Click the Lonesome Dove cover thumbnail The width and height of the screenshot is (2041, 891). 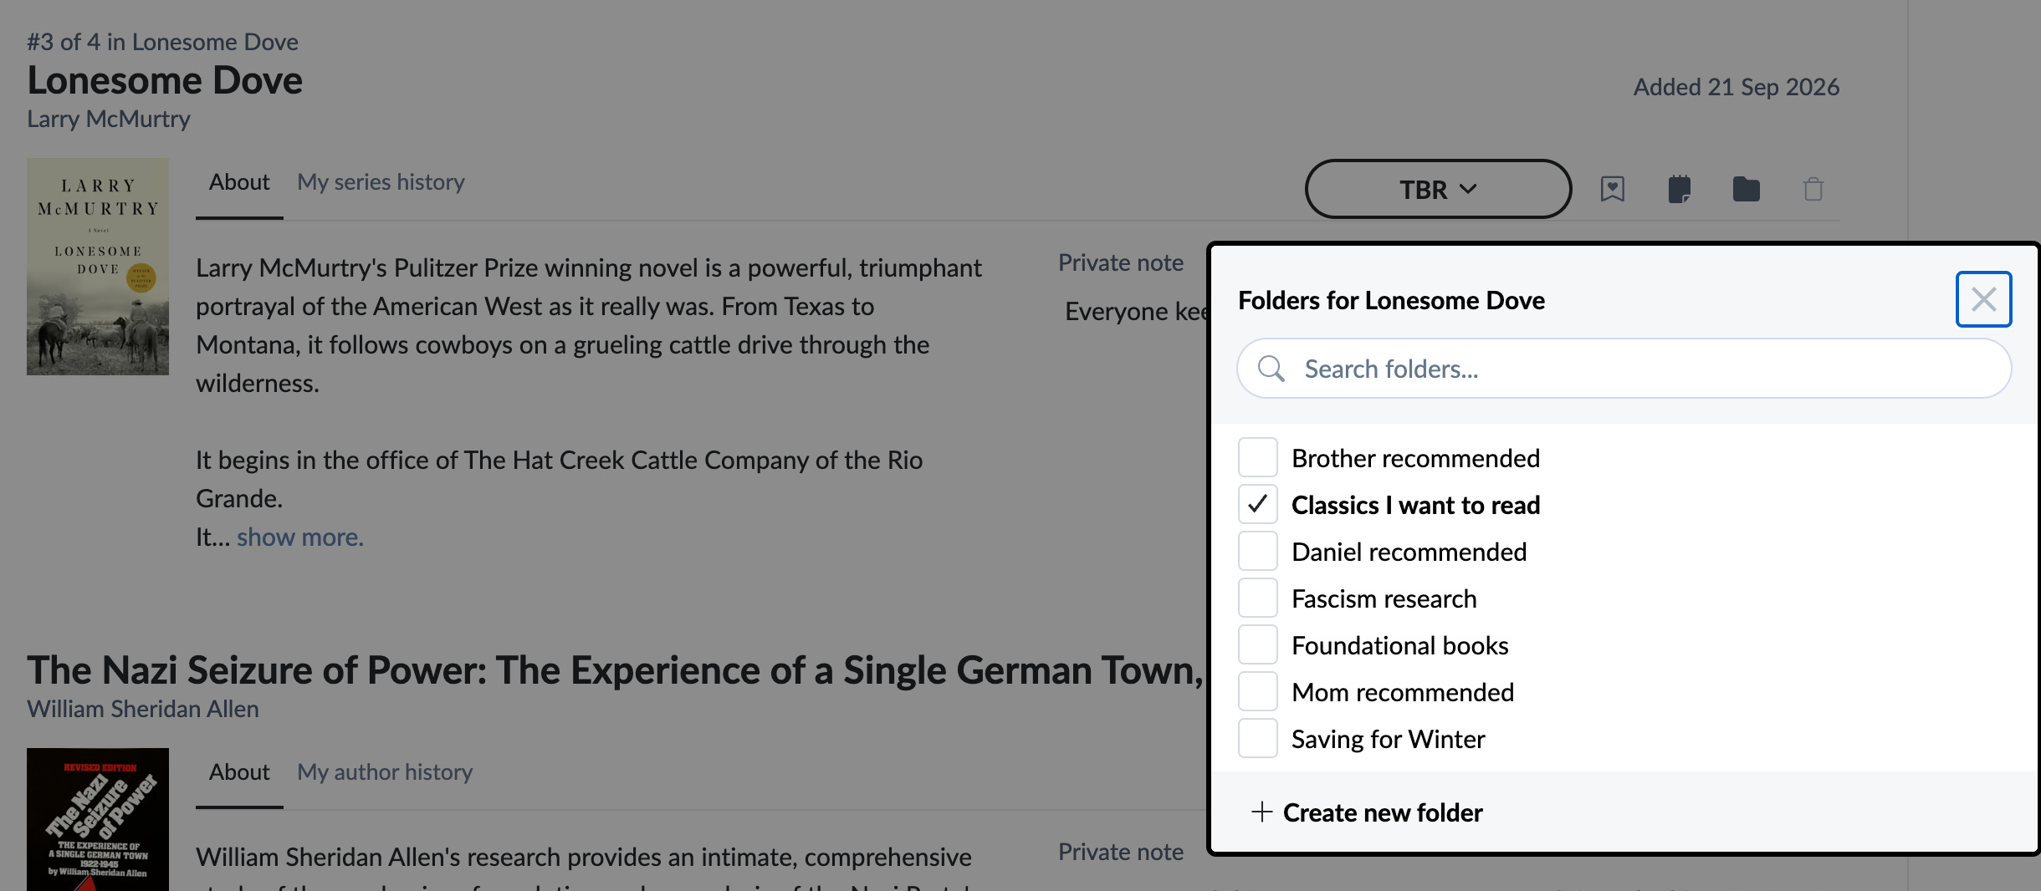98,267
